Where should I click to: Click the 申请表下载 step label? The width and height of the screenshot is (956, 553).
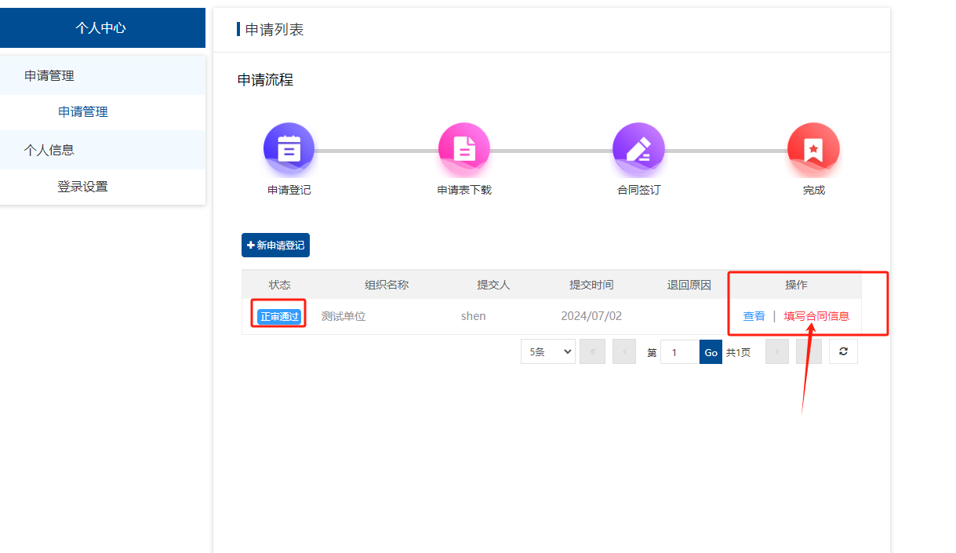[464, 190]
